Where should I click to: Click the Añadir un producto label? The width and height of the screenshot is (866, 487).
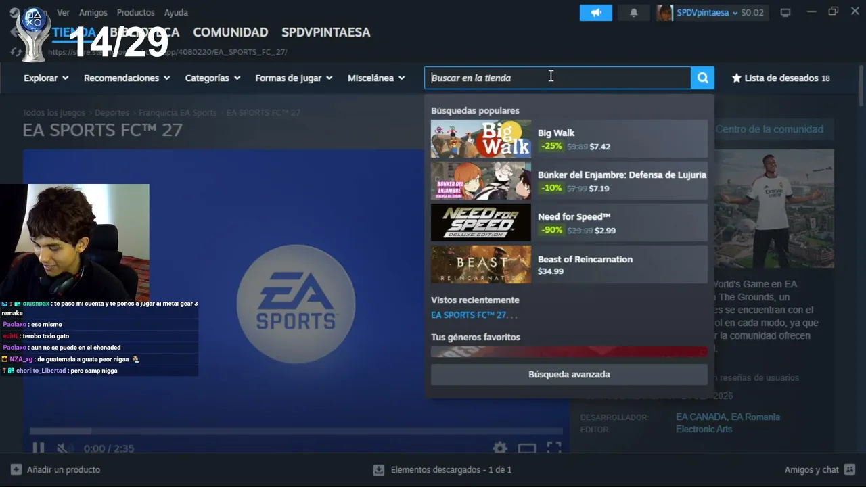point(64,469)
